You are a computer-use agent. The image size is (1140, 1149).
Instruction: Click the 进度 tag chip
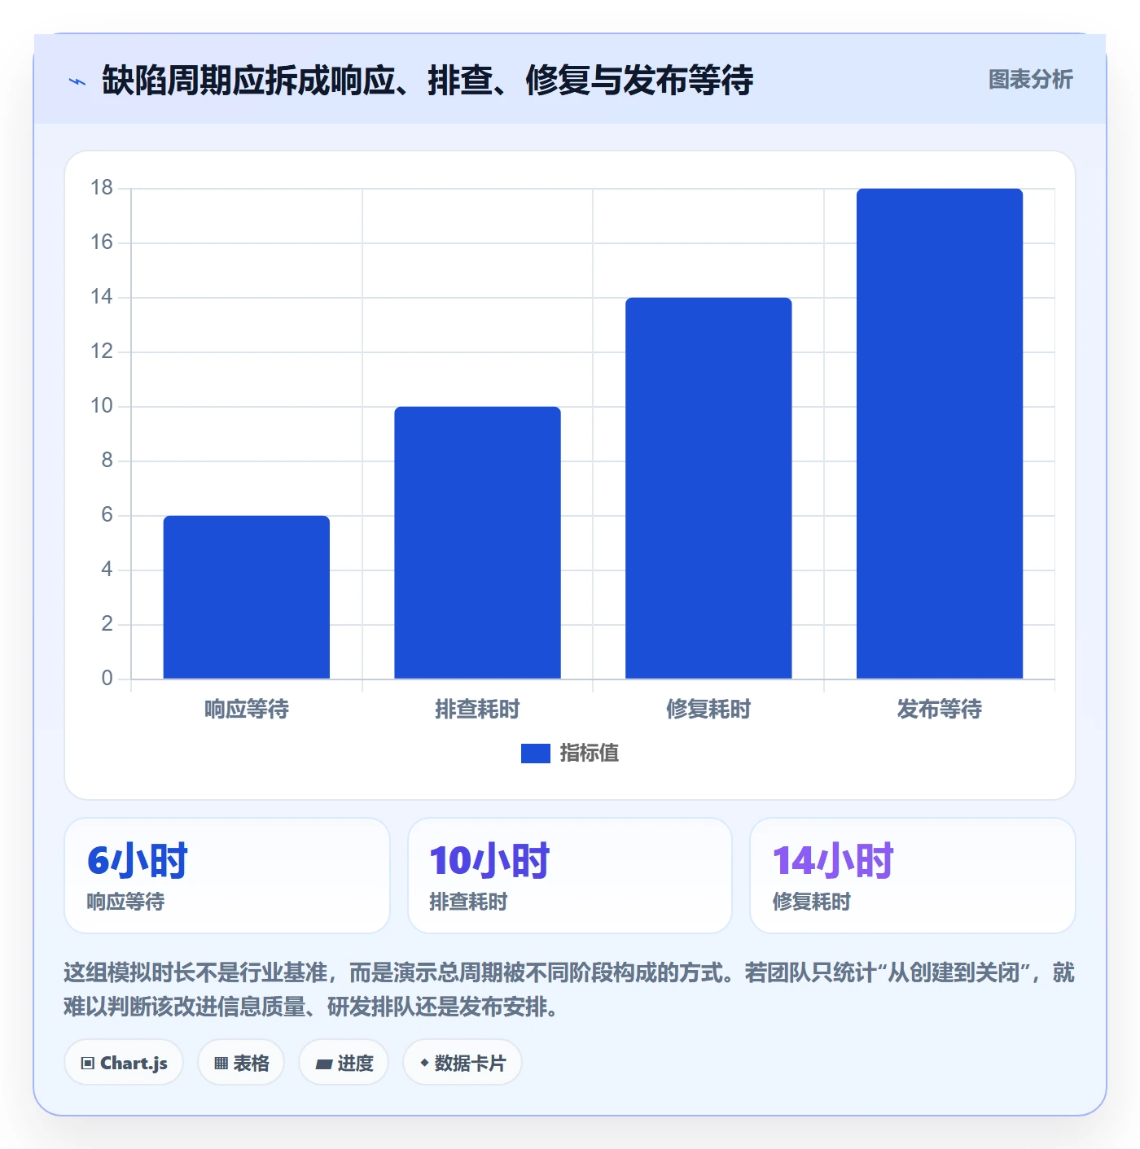344,1063
